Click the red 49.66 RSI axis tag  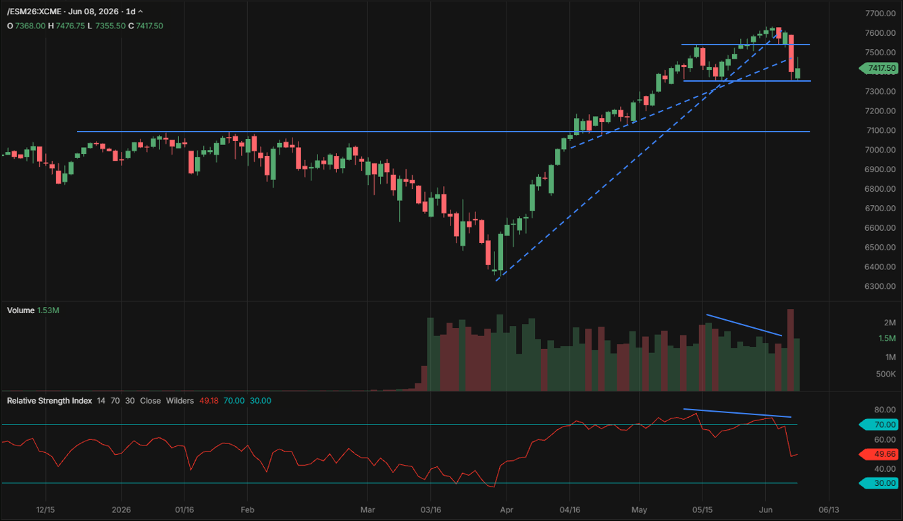point(879,454)
